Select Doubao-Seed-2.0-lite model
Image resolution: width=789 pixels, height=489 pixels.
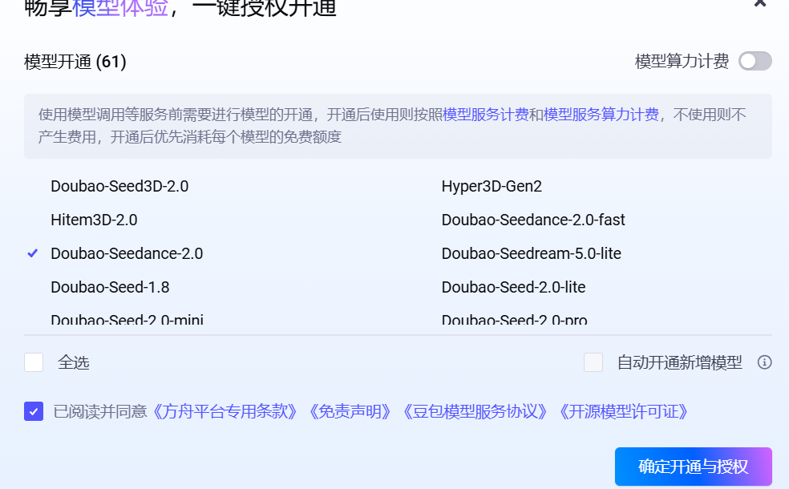point(514,287)
